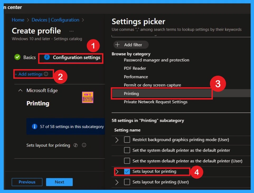Expand Restrict background graphics printing mode row

[117, 140]
